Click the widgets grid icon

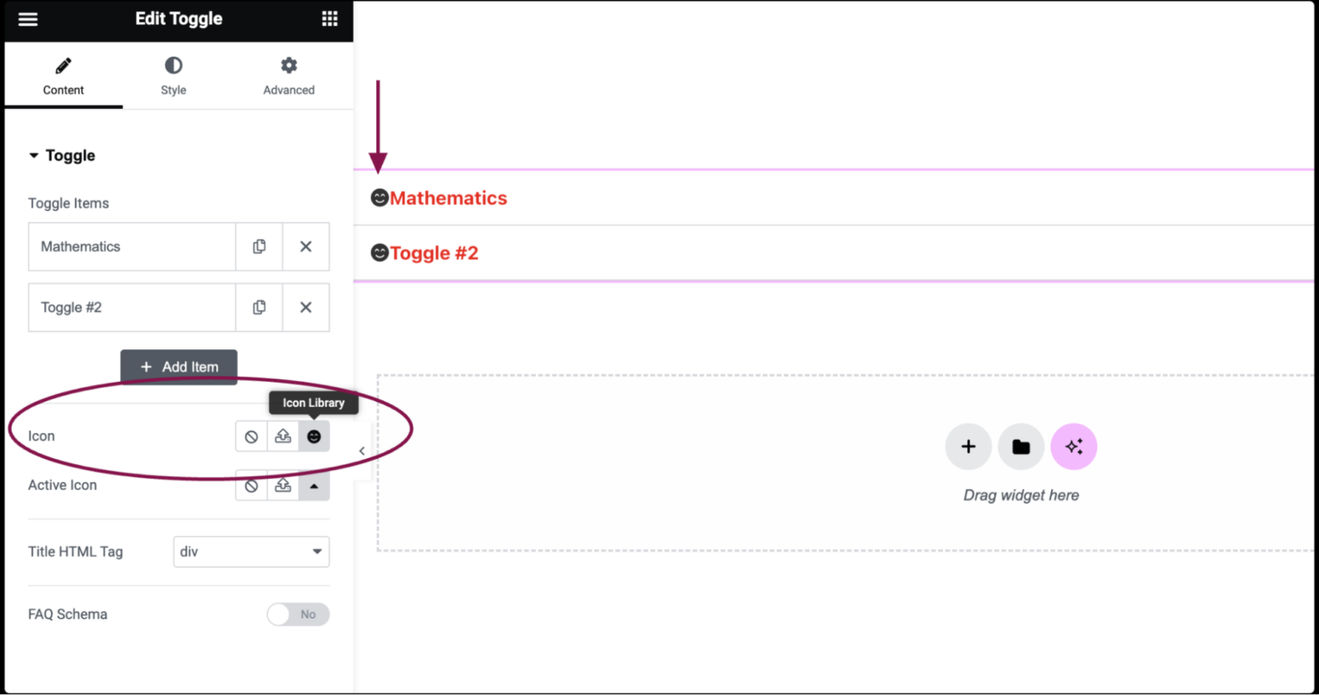coord(330,18)
